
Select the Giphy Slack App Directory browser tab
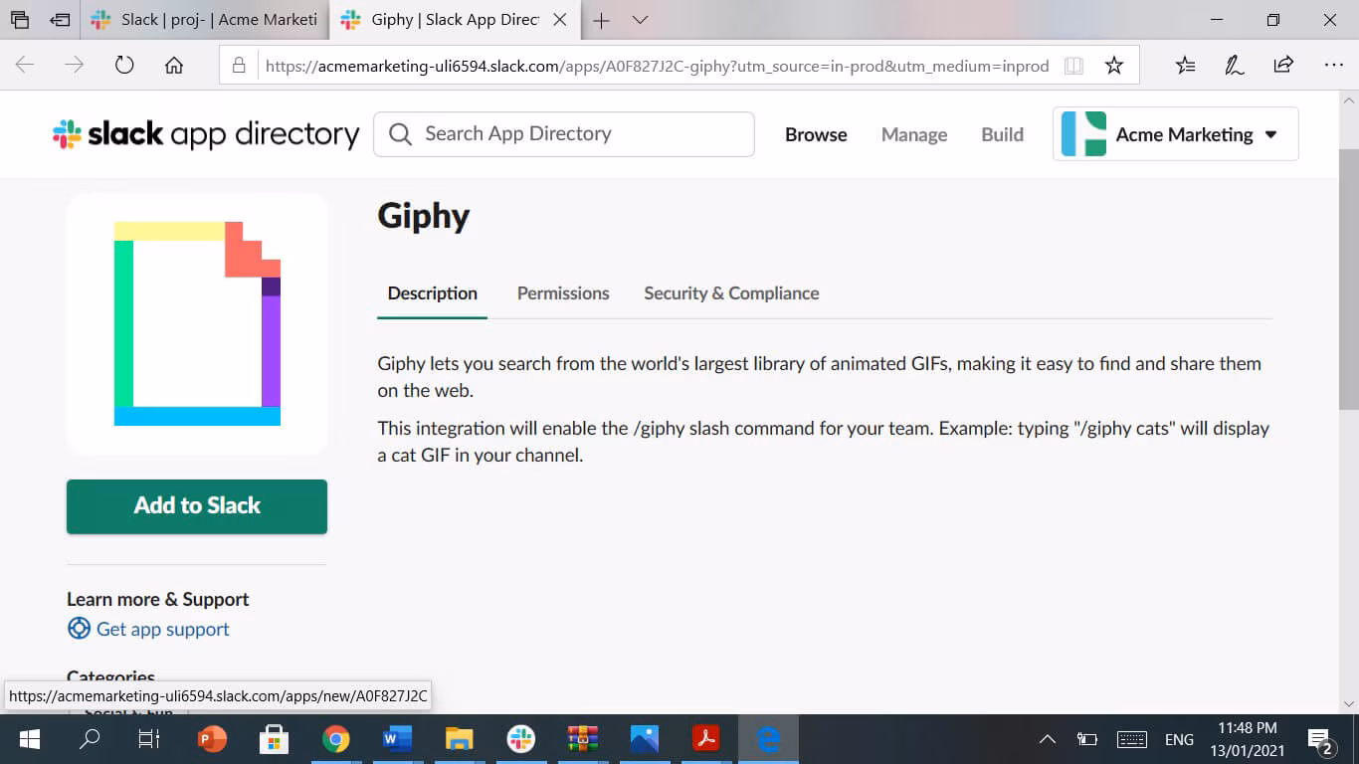click(456, 20)
